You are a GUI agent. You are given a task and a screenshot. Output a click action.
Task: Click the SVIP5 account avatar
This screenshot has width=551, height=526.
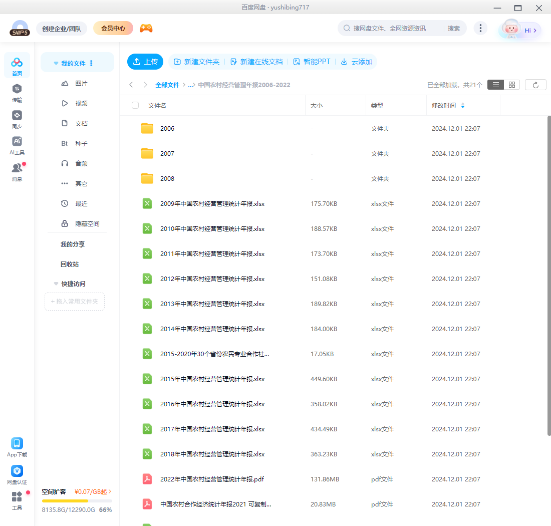[20, 28]
